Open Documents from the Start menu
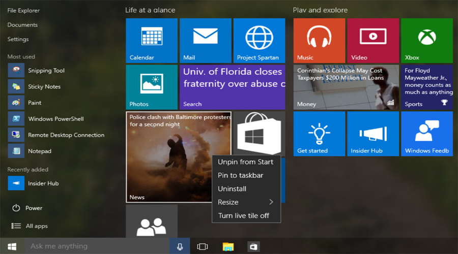 tap(22, 25)
